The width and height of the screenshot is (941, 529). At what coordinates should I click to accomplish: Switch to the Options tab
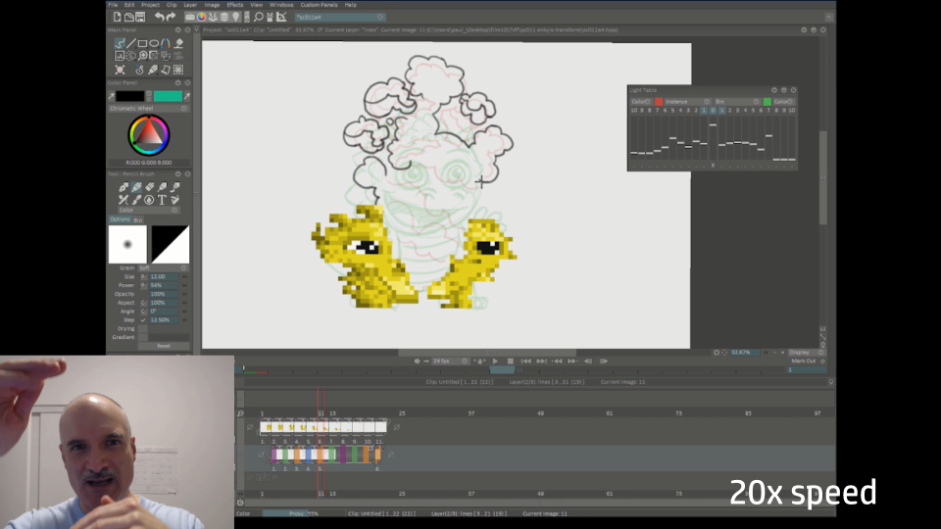[120, 219]
